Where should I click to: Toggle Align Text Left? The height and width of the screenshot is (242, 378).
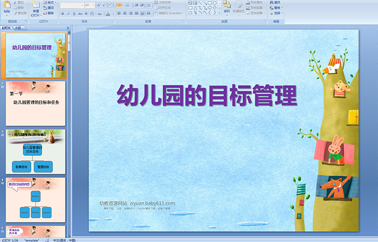(x=119, y=13)
